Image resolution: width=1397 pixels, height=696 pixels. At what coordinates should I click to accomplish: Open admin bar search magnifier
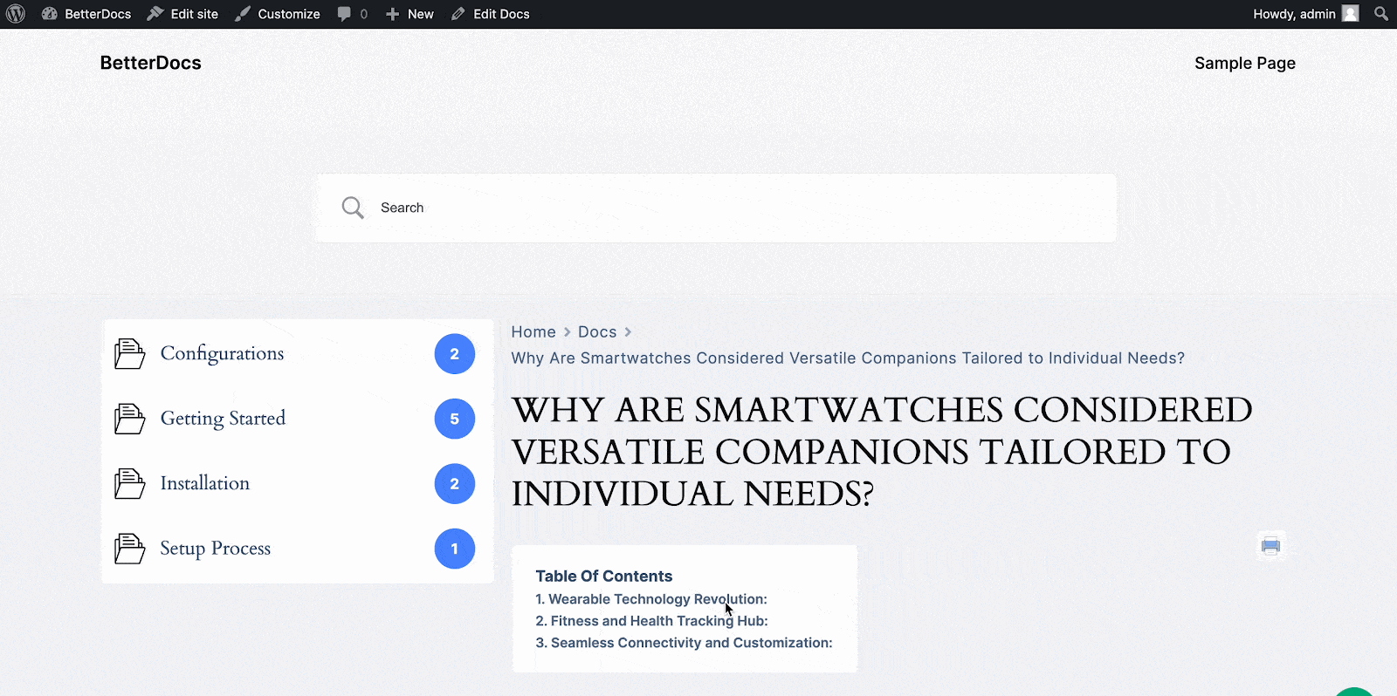tap(1381, 14)
